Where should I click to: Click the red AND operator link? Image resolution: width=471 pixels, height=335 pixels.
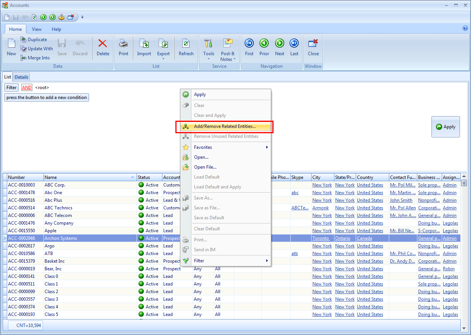(27, 88)
